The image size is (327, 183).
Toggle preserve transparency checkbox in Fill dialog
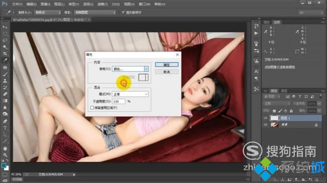tap(92, 108)
